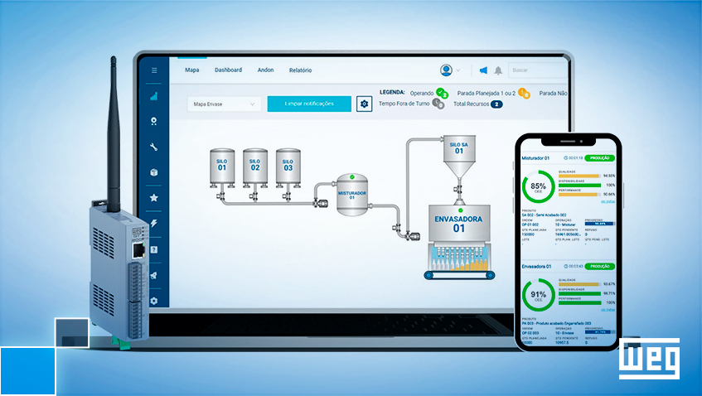Tap PRODUÇÃO status on phone Envasadora 01
Viewport: 702px width, 396px height.
600,266
